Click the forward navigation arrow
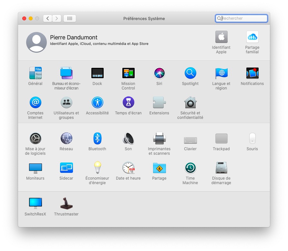 coord(57,18)
